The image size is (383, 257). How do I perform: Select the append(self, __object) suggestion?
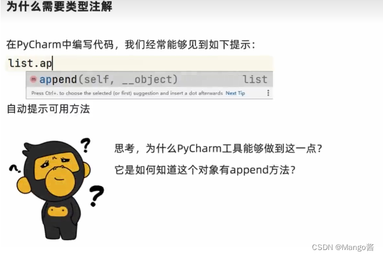pyautogui.click(x=149, y=79)
